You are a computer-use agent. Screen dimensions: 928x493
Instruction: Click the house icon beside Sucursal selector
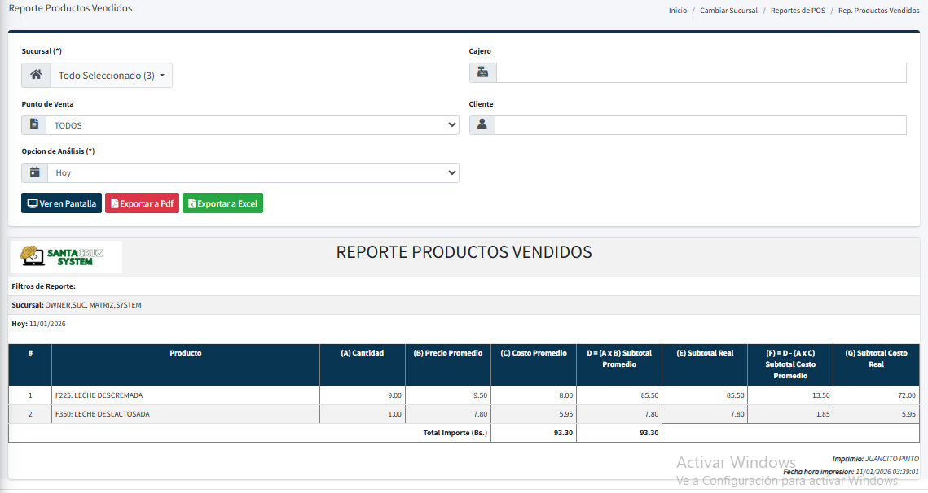36,75
